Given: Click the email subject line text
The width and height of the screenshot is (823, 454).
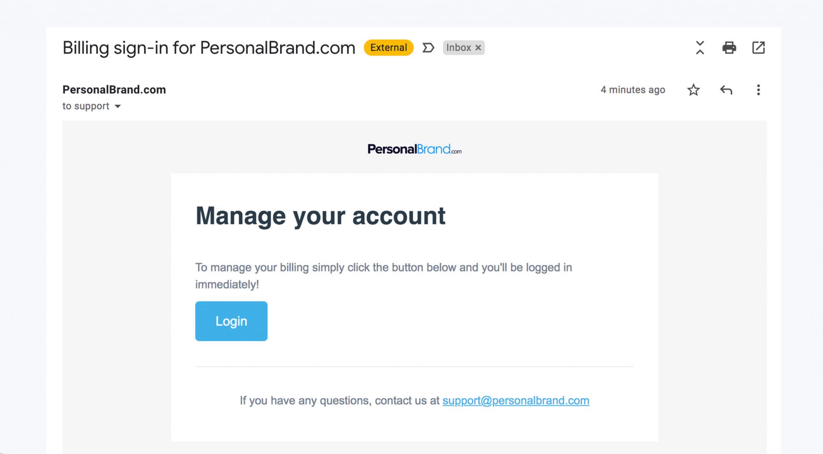Looking at the screenshot, I should tap(209, 48).
